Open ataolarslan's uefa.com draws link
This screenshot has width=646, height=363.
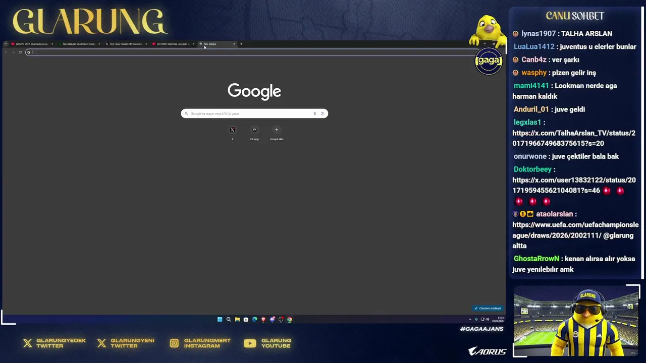coord(575,230)
